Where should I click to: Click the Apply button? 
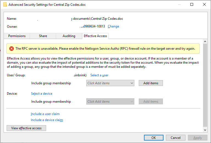tap(198, 138)
